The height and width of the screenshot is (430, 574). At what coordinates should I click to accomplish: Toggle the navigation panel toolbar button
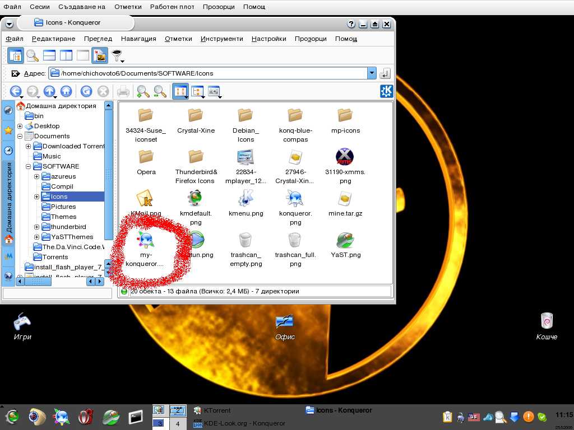[x=16, y=55]
